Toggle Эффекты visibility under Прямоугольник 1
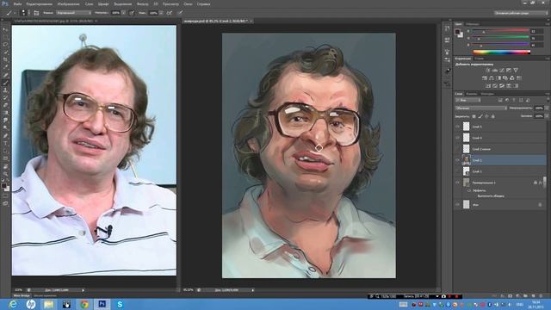This screenshot has height=310, width=551. coord(469,190)
